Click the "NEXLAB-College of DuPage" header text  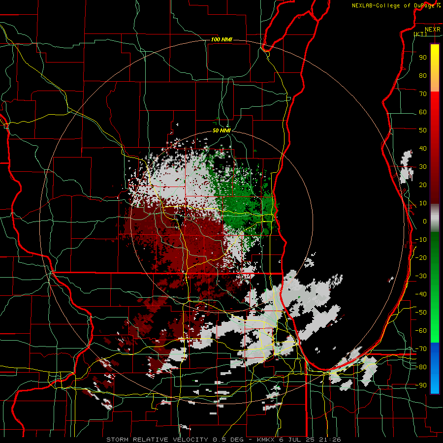(x=394, y=5)
